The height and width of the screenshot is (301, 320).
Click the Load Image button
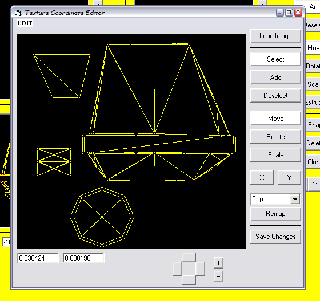point(275,36)
